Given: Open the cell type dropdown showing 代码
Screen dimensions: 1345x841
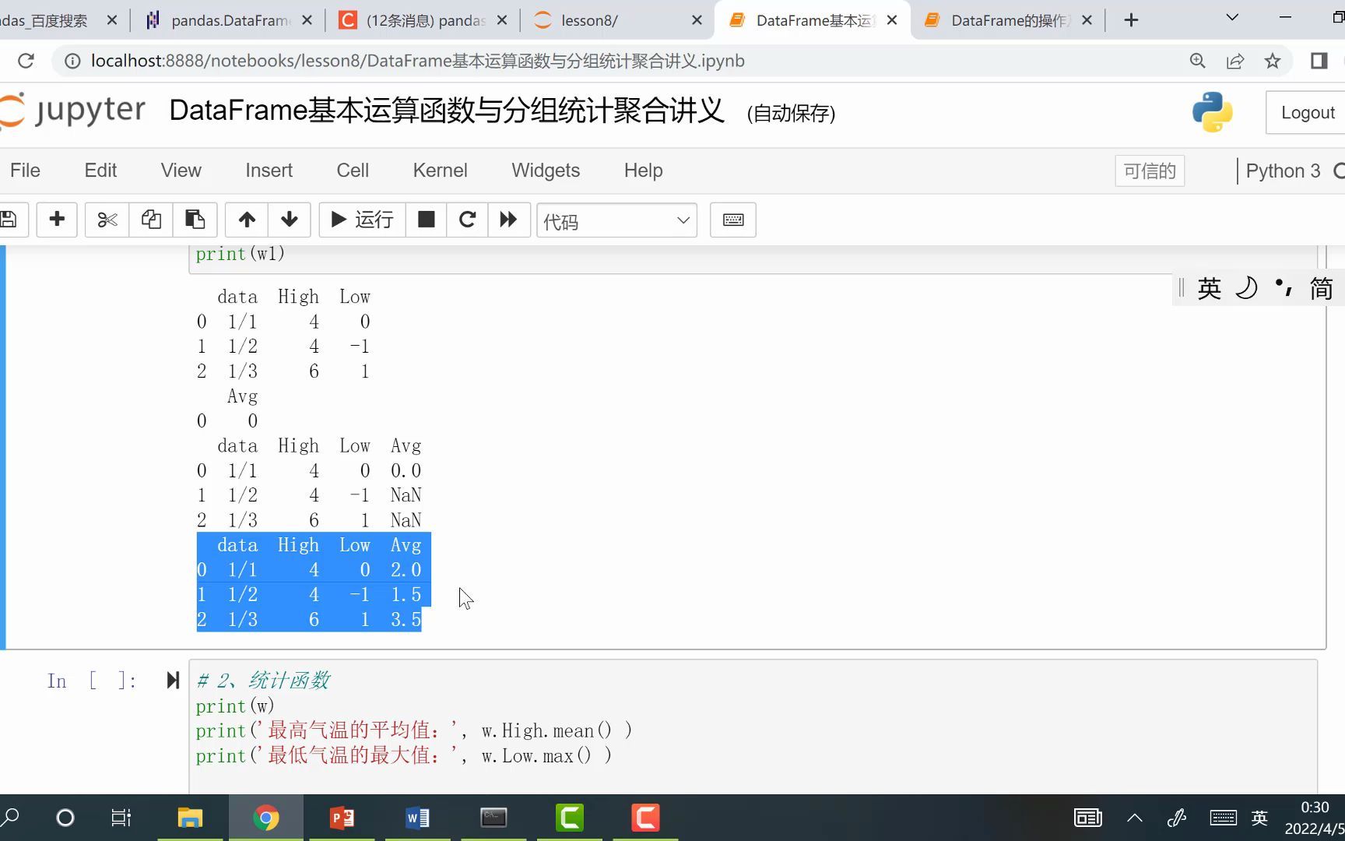Looking at the screenshot, I should 616,220.
